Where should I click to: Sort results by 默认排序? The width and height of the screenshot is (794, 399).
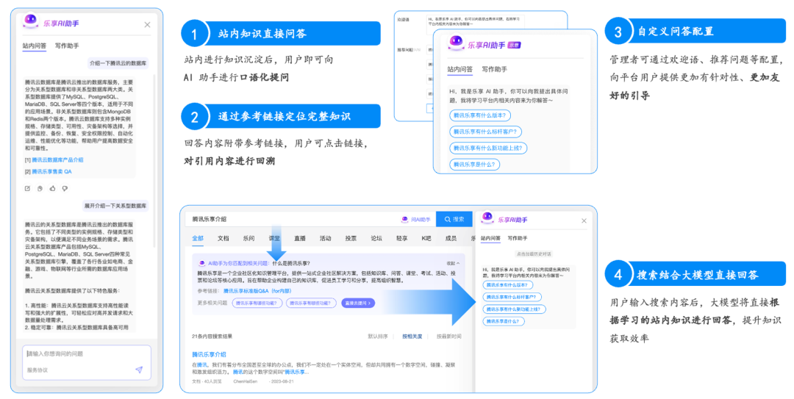tap(378, 337)
